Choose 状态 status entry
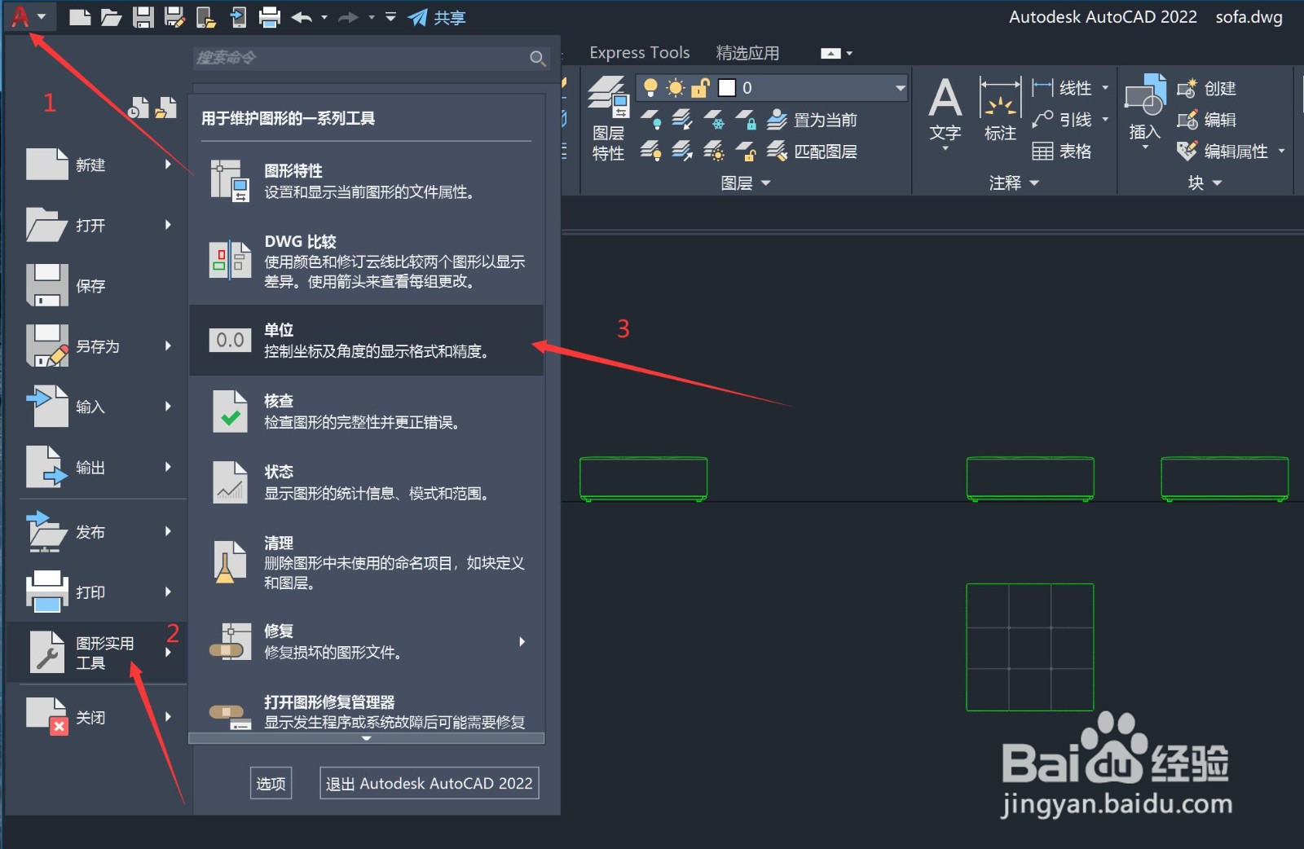 point(367,482)
